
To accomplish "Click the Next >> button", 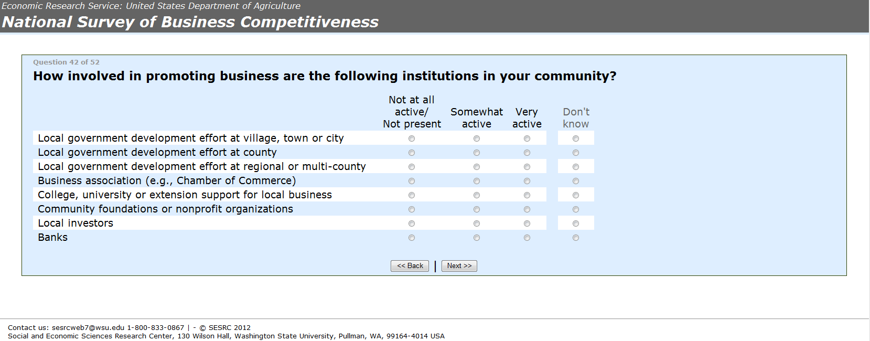I will click(x=459, y=266).
